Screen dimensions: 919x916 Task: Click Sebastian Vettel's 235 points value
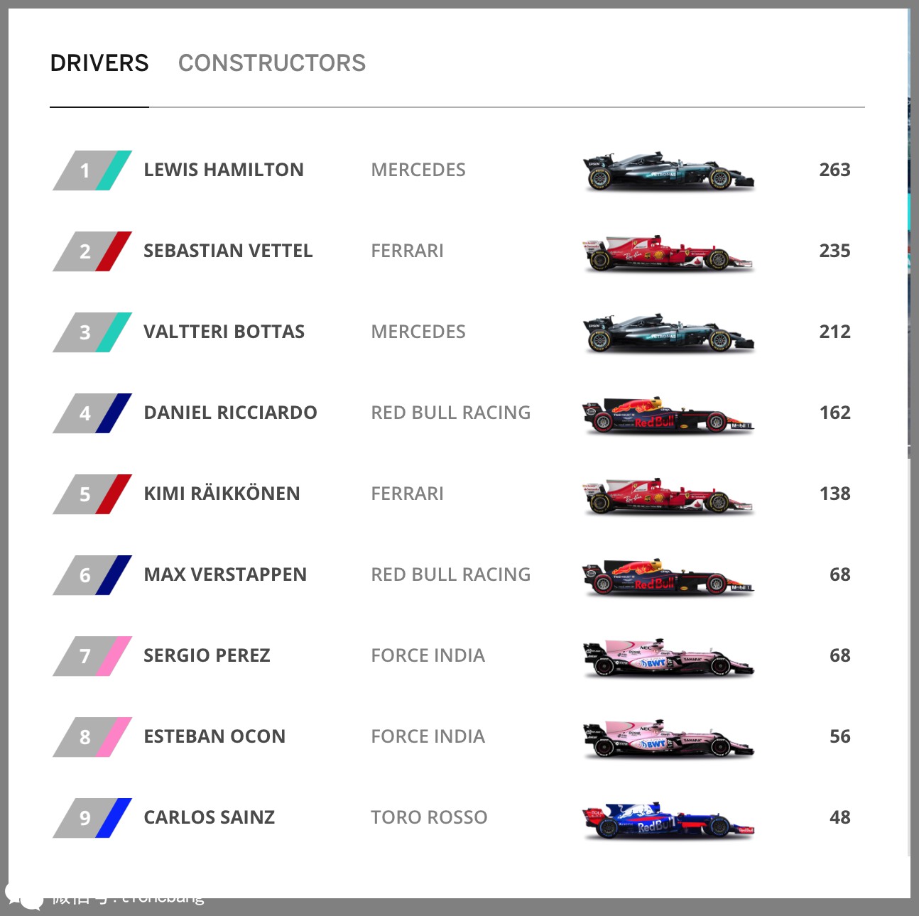[834, 251]
